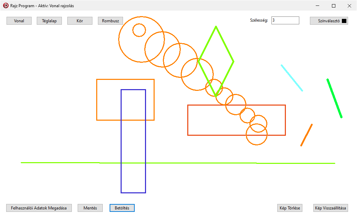Activate the Kör circle tool

click(80, 21)
